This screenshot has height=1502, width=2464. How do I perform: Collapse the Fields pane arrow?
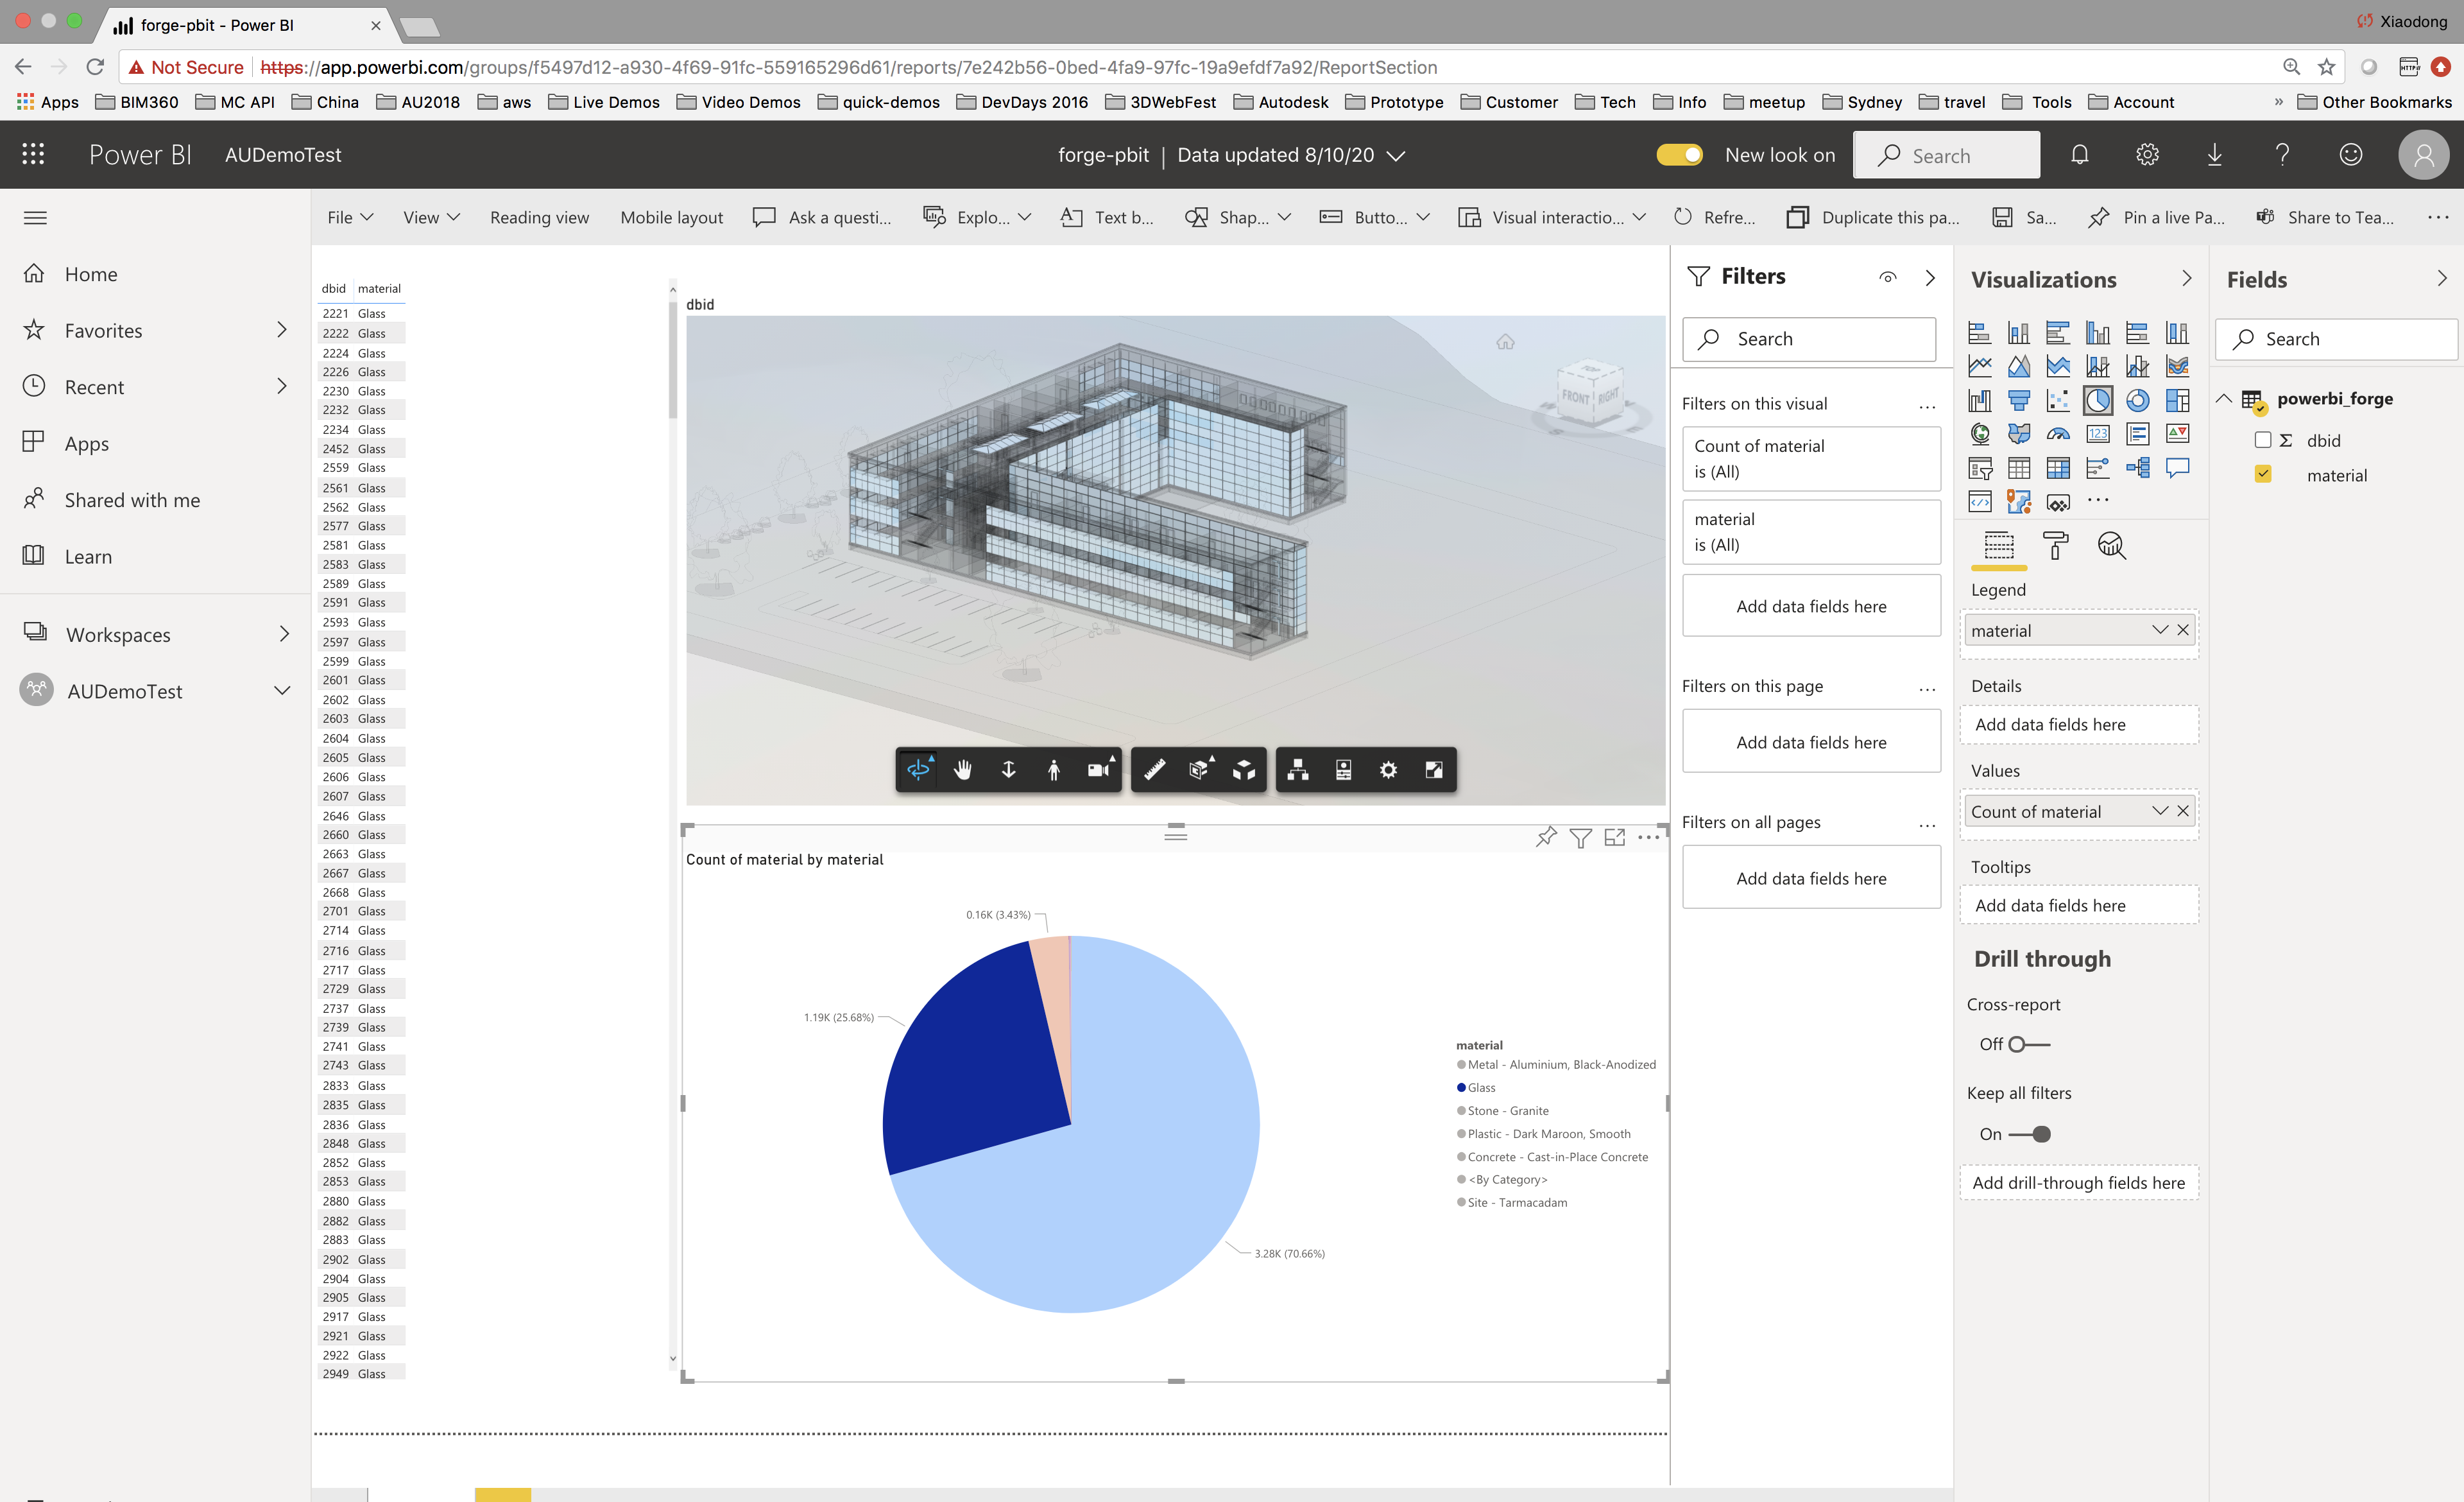click(x=2442, y=279)
